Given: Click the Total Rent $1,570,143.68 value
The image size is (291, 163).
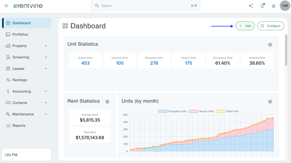Looking at the screenshot, I should pyautogui.click(x=90, y=137).
